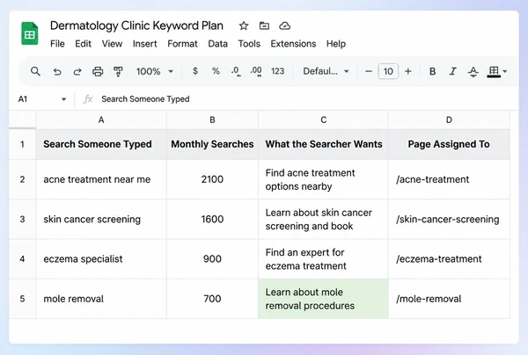Image resolution: width=528 pixels, height=355 pixels.
Task: Click the font size field showing 10
Action: coord(388,71)
